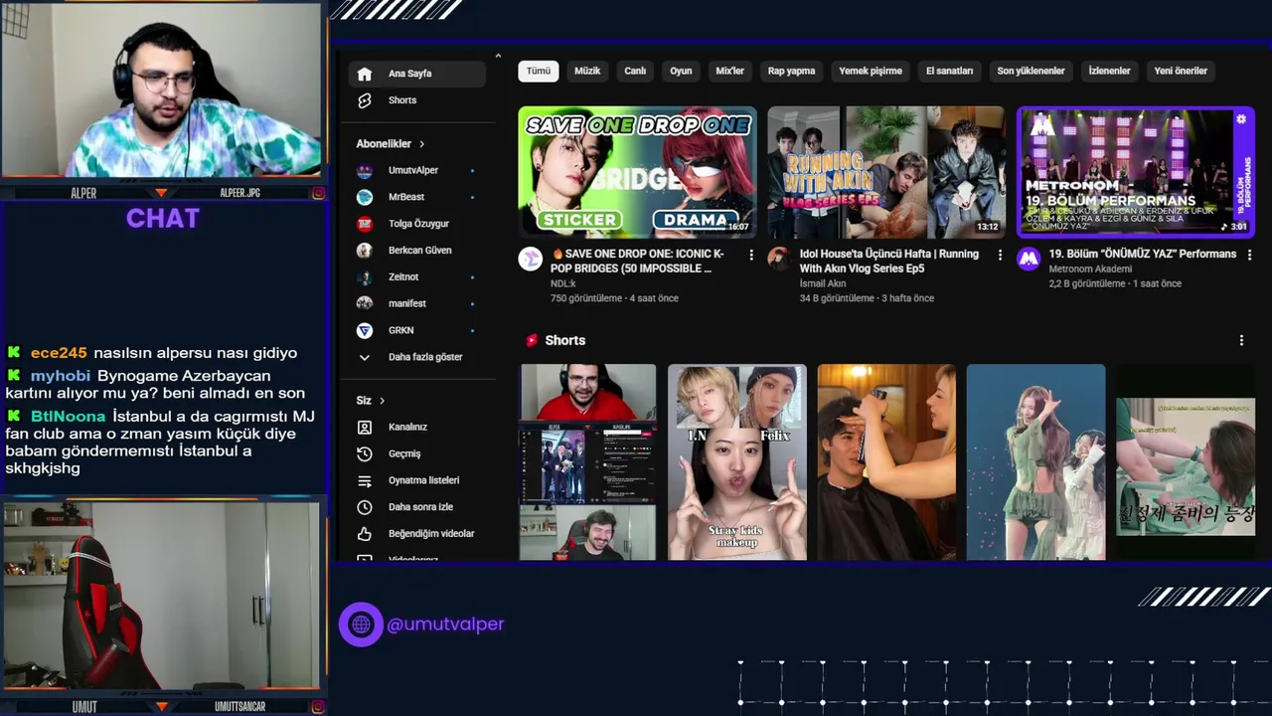This screenshot has height=716, width=1272.
Task: Select the Oyun filter chip
Action: tap(681, 72)
